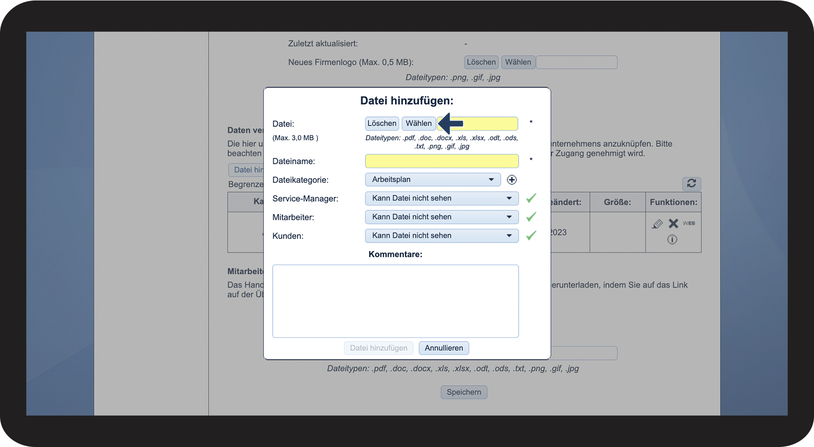Click the Wählen button for Neues Firmenlogo

(518, 62)
